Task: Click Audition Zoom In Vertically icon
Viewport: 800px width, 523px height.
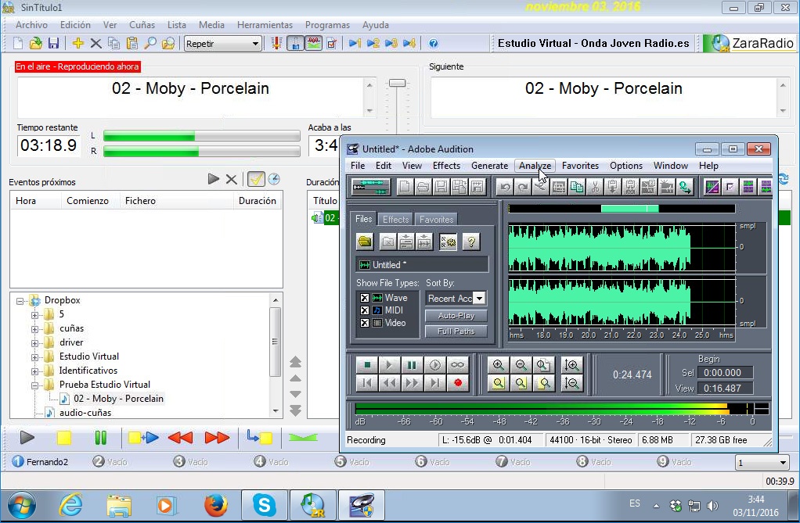Action: click(x=571, y=364)
